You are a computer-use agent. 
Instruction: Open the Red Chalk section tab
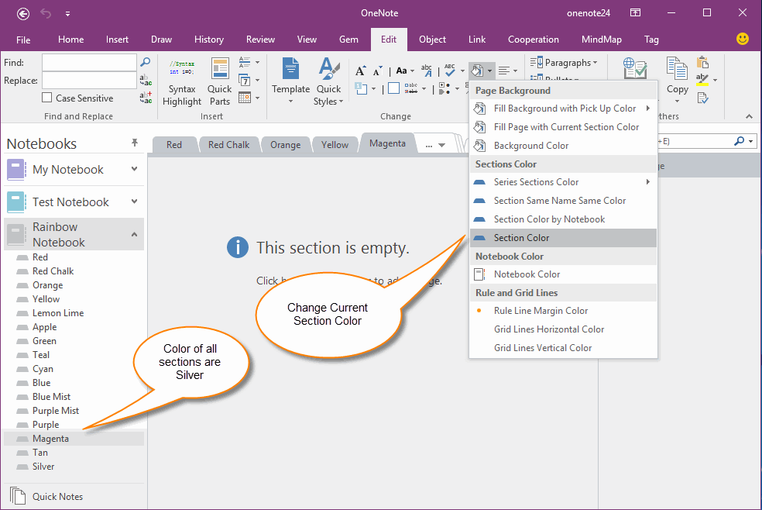[228, 145]
